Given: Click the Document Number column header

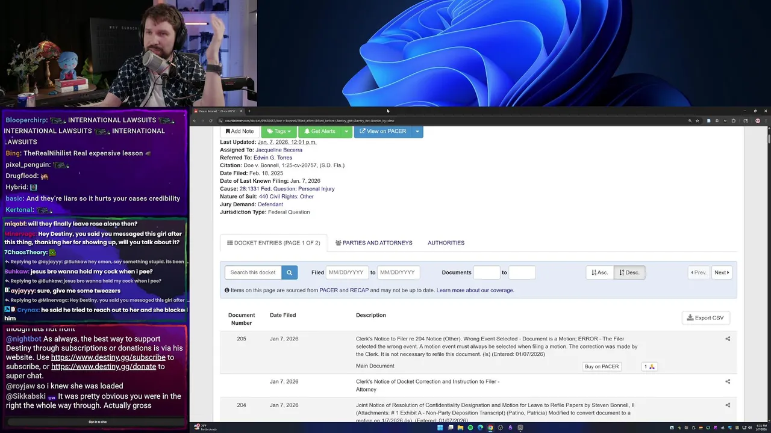Looking at the screenshot, I should [x=242, y=319].
